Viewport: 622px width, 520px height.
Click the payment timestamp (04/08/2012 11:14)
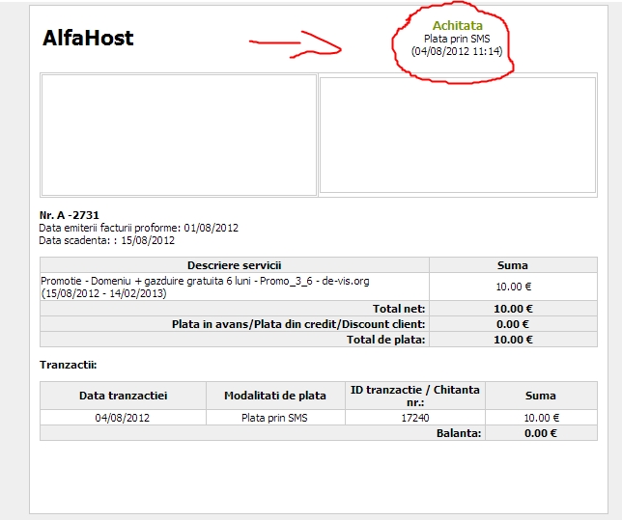click(x=457, y=51)
